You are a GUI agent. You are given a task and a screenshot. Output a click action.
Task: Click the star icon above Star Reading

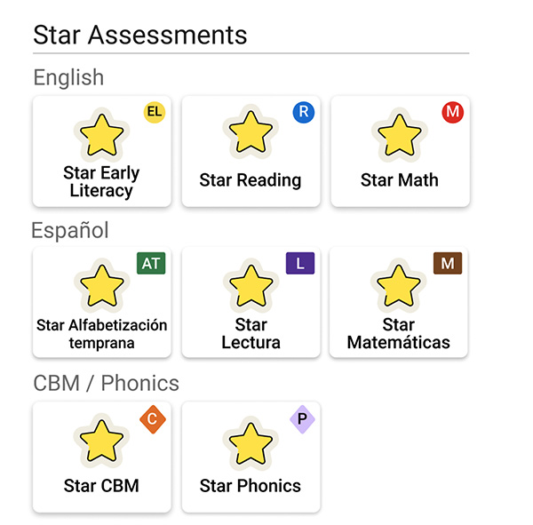[251, 132]
